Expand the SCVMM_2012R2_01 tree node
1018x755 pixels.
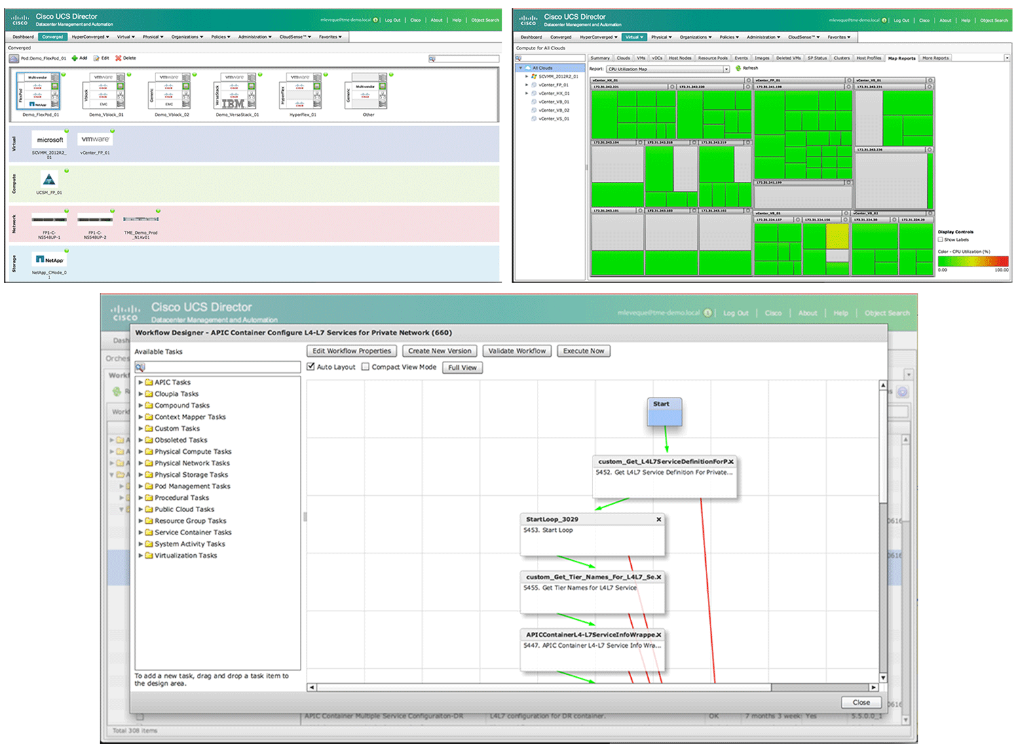pos(527,77)
